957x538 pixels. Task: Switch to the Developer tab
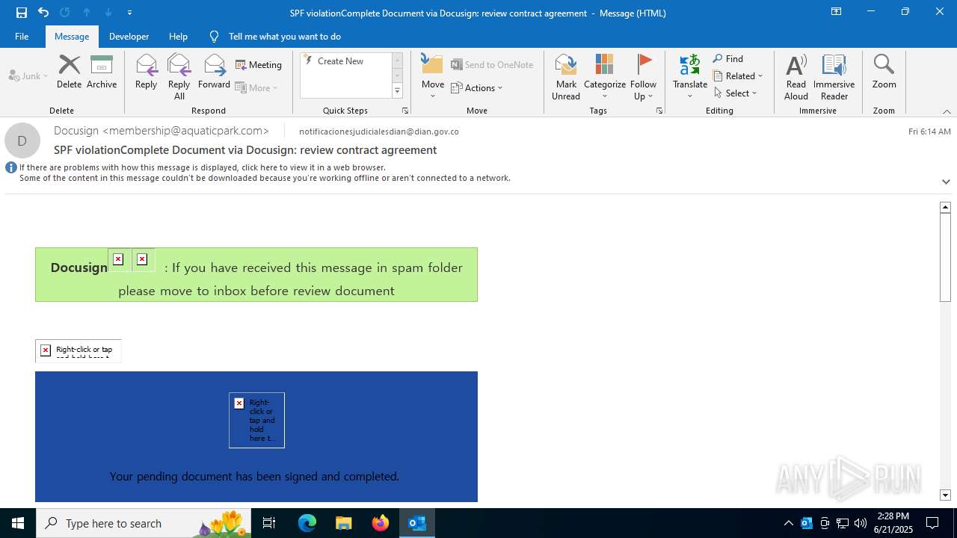click(129, 37)
